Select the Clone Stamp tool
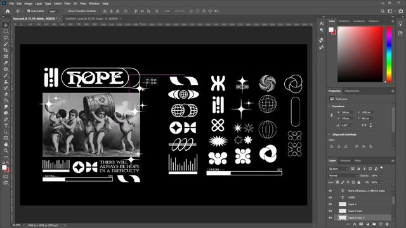 [x=6, y=82]
